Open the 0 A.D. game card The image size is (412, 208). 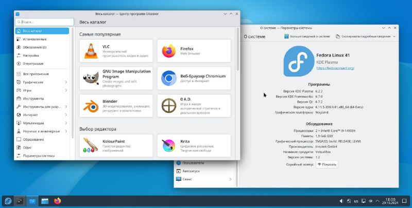194,106
